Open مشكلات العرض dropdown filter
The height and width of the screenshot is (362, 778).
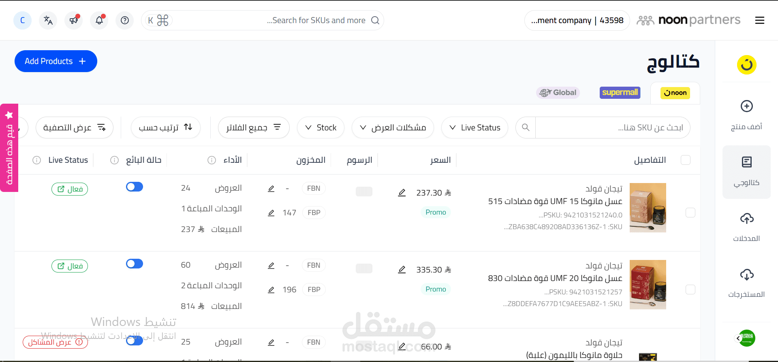pyautogui.click(x=392, y=128)
